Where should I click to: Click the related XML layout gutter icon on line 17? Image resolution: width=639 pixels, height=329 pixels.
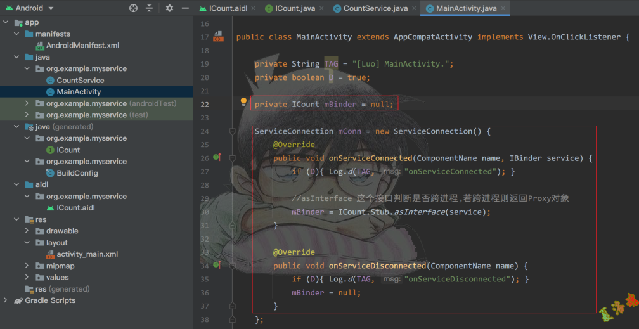point(218,37)
